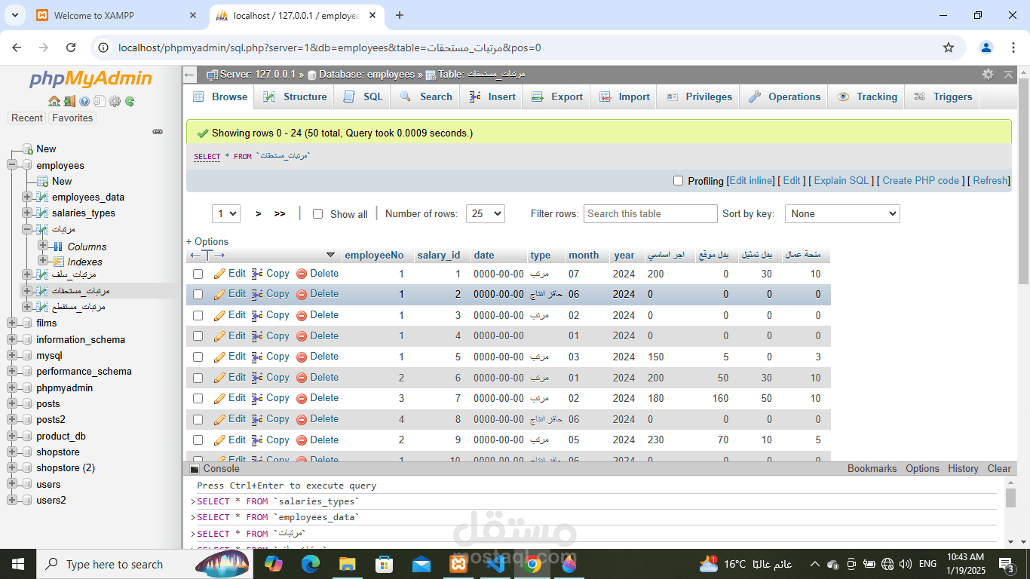Viewport: 1030px width, 579px height.
Task: Open Sort by key dropdown
Action: [x=842, y=213]
